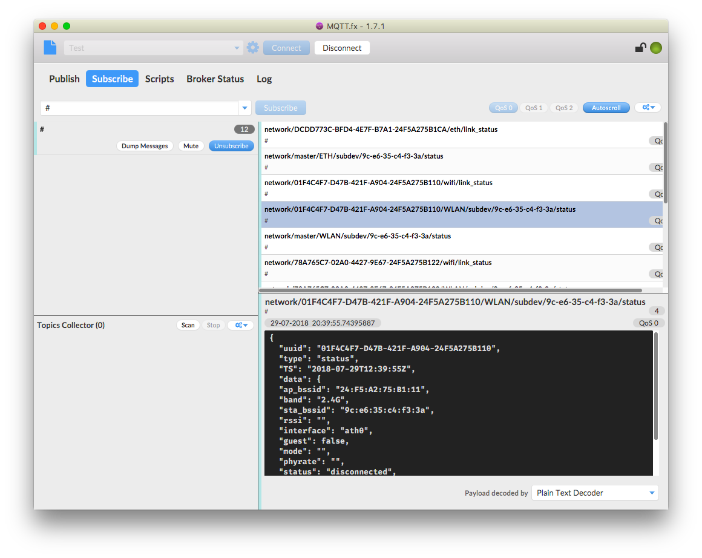Click the green connection status indicator
Screen dimensions: 702x558
(x=656, y=48)
